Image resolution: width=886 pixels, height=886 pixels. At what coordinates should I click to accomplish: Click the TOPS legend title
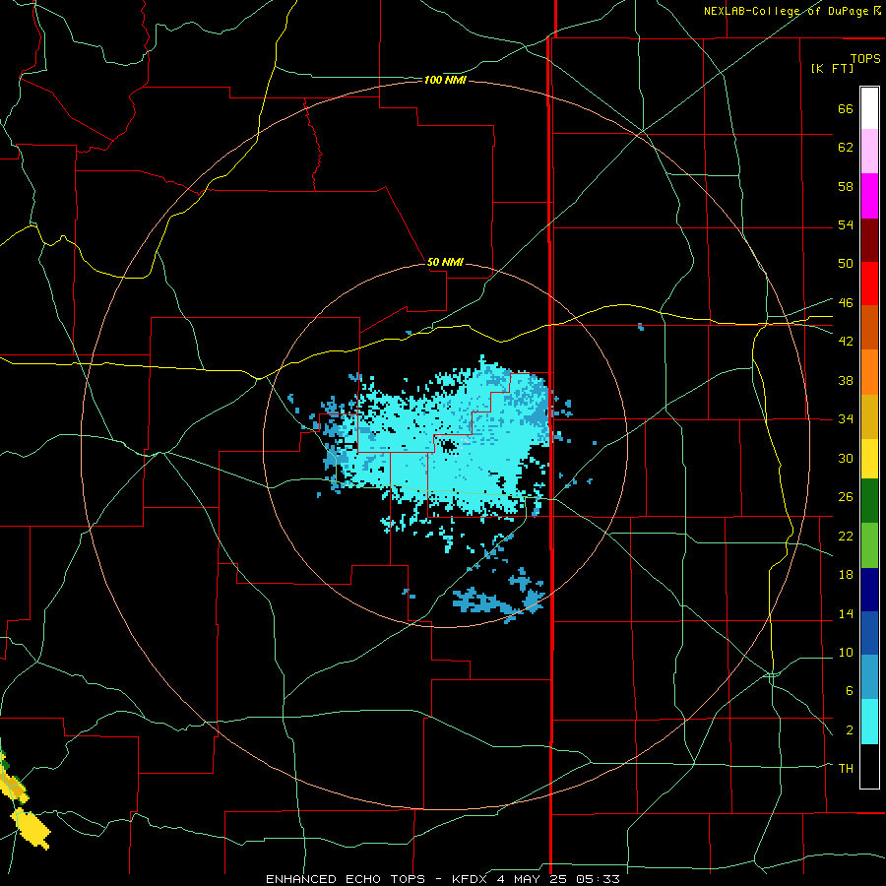pos(865,58)
